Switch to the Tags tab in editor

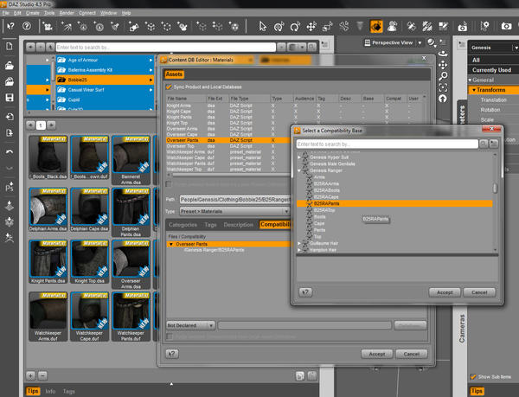click(210, 225)
